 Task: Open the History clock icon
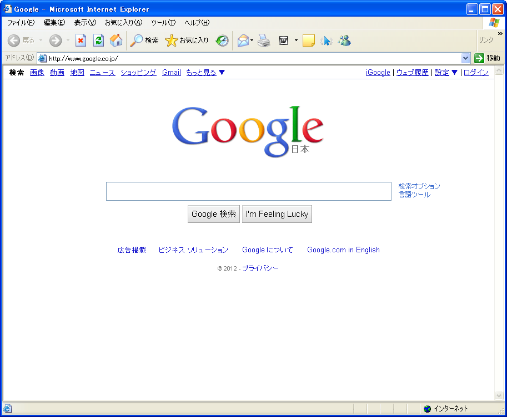222,40
